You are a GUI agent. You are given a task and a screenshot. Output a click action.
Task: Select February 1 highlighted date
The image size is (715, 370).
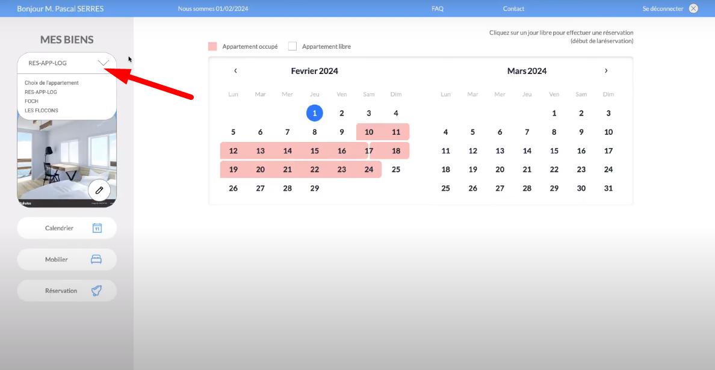click(314, 113)
